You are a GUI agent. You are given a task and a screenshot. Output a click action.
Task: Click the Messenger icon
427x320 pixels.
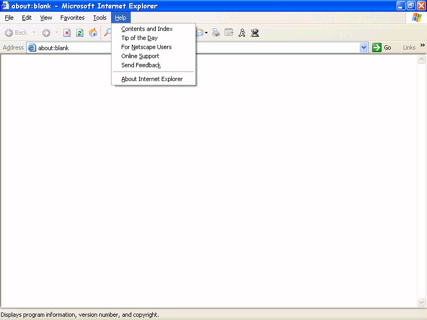click(x=255, y=33)
